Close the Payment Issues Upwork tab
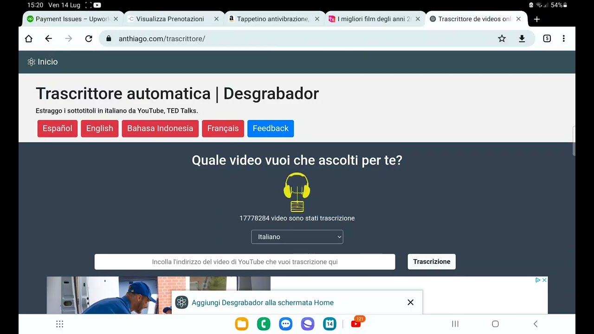Image resolution: width=594 pixels, height=334 pixels. pyautogui.click(x=116, y=19)
